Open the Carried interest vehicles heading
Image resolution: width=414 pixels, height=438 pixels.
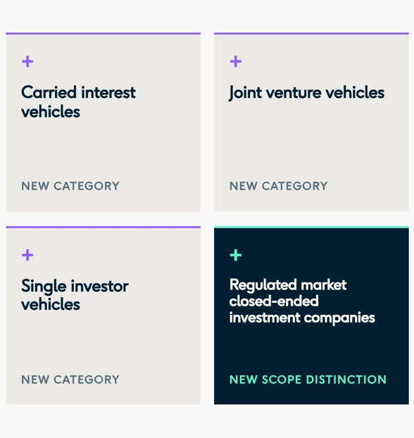[78, 102]
